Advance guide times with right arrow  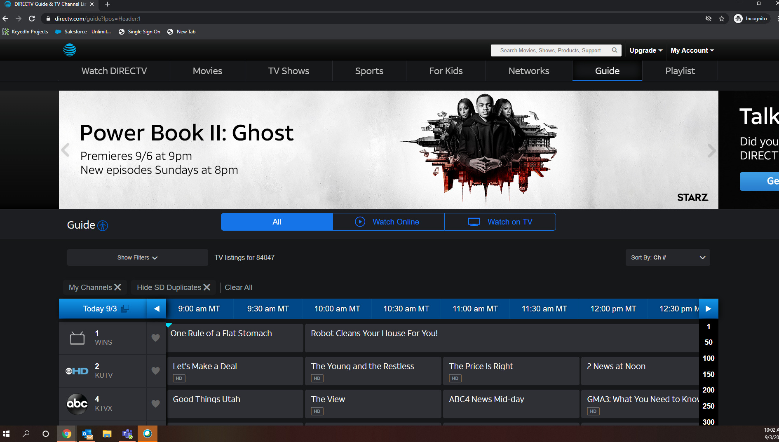[x=708, y=309]
